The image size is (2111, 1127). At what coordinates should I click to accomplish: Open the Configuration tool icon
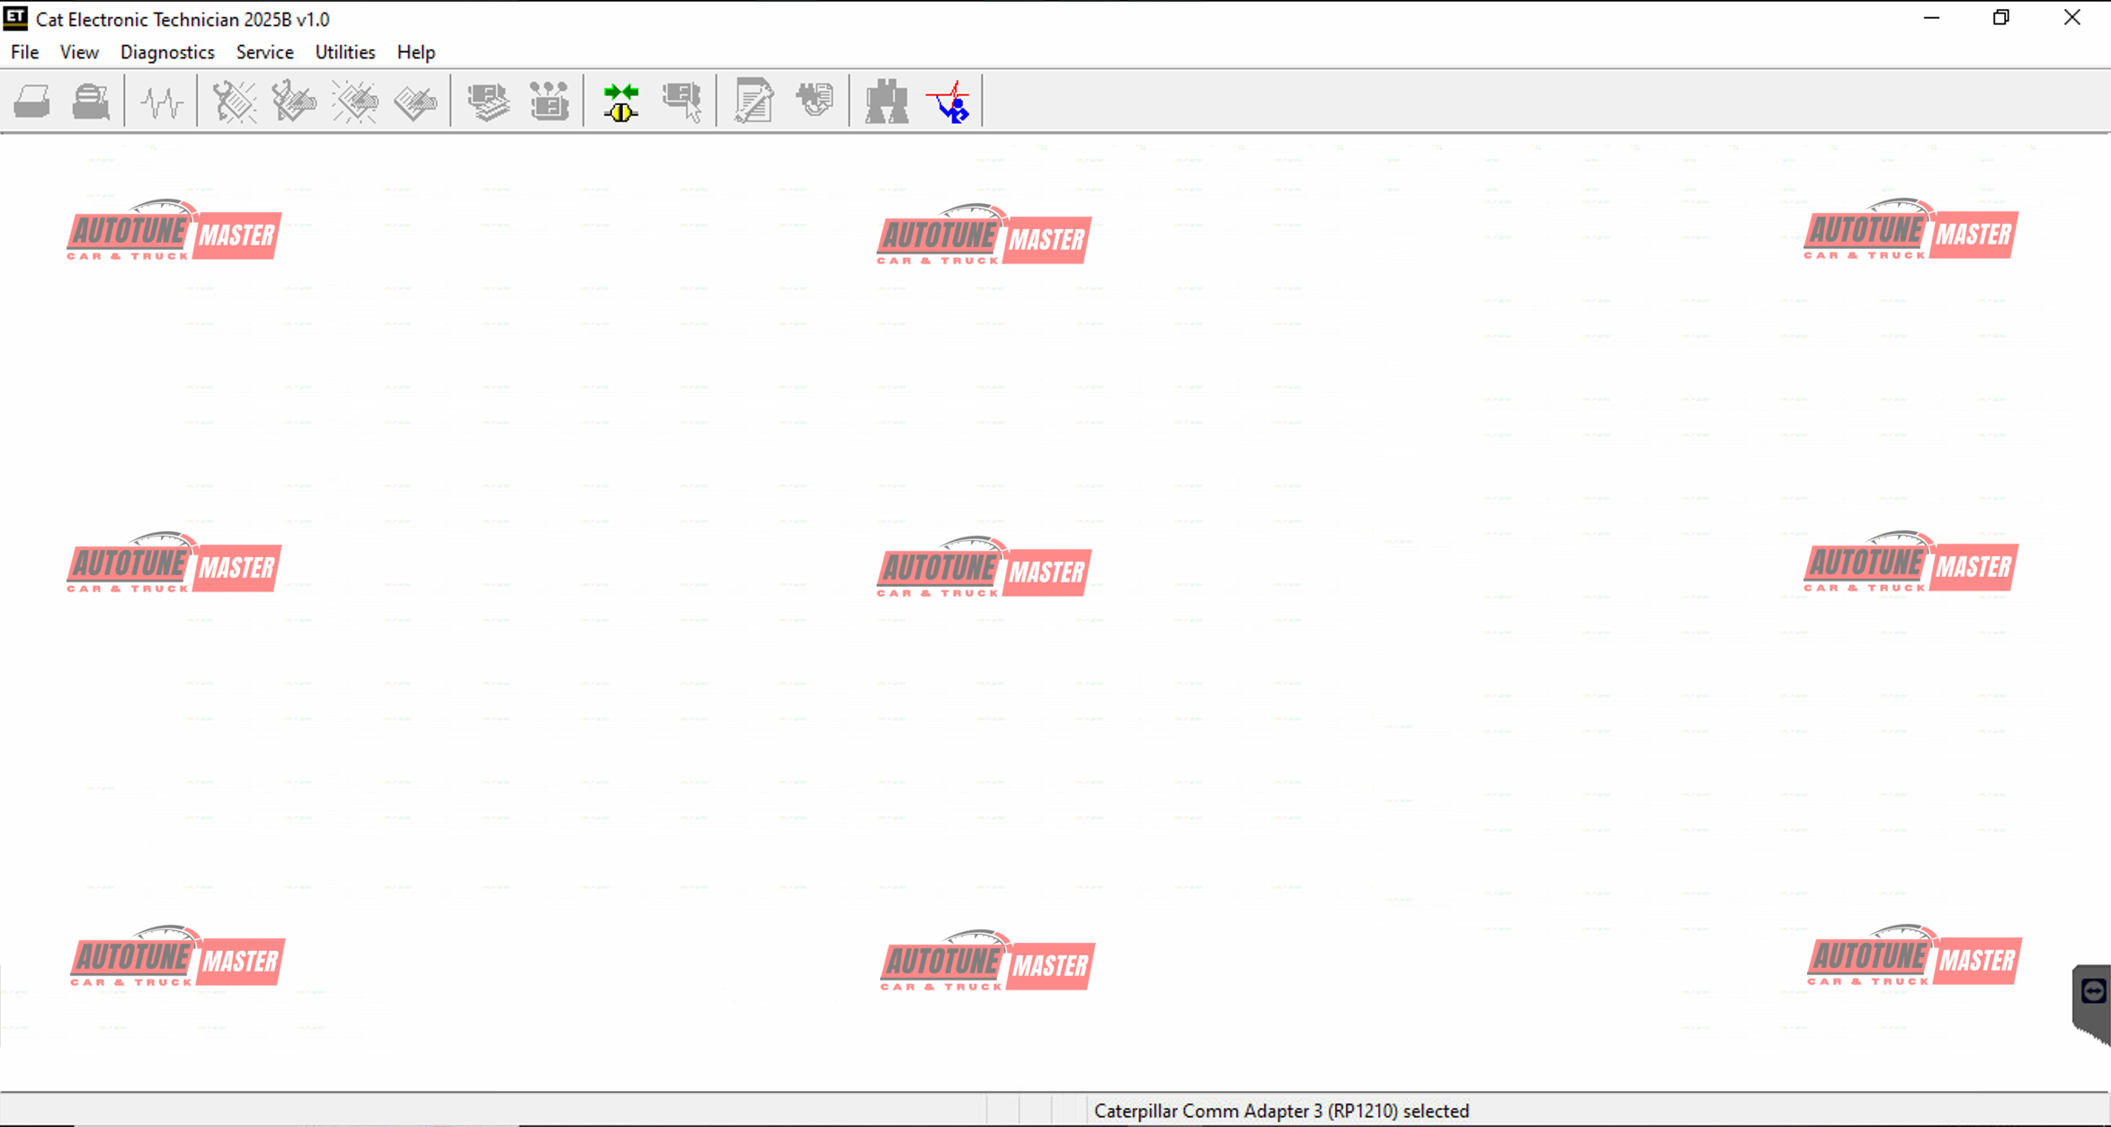click(549, 102)
